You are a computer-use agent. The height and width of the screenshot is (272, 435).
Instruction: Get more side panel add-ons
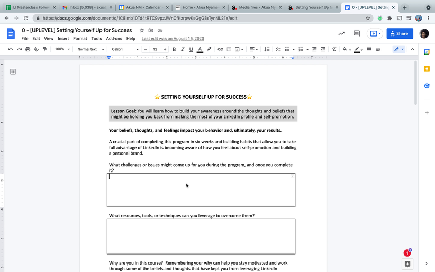point(427,113)
